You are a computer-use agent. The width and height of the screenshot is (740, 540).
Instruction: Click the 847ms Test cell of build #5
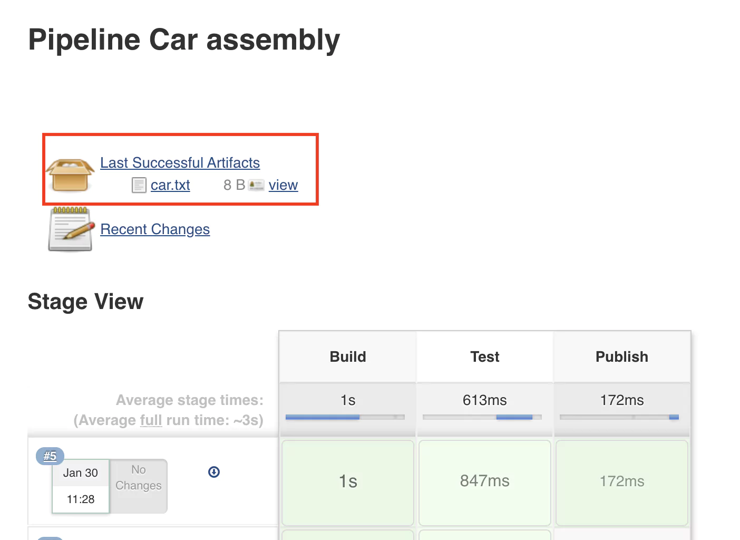pyautogui.click(x=485, y=482)
